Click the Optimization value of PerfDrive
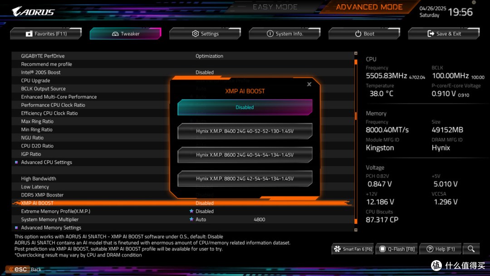The image size is (490, 276). pos(209,56)
